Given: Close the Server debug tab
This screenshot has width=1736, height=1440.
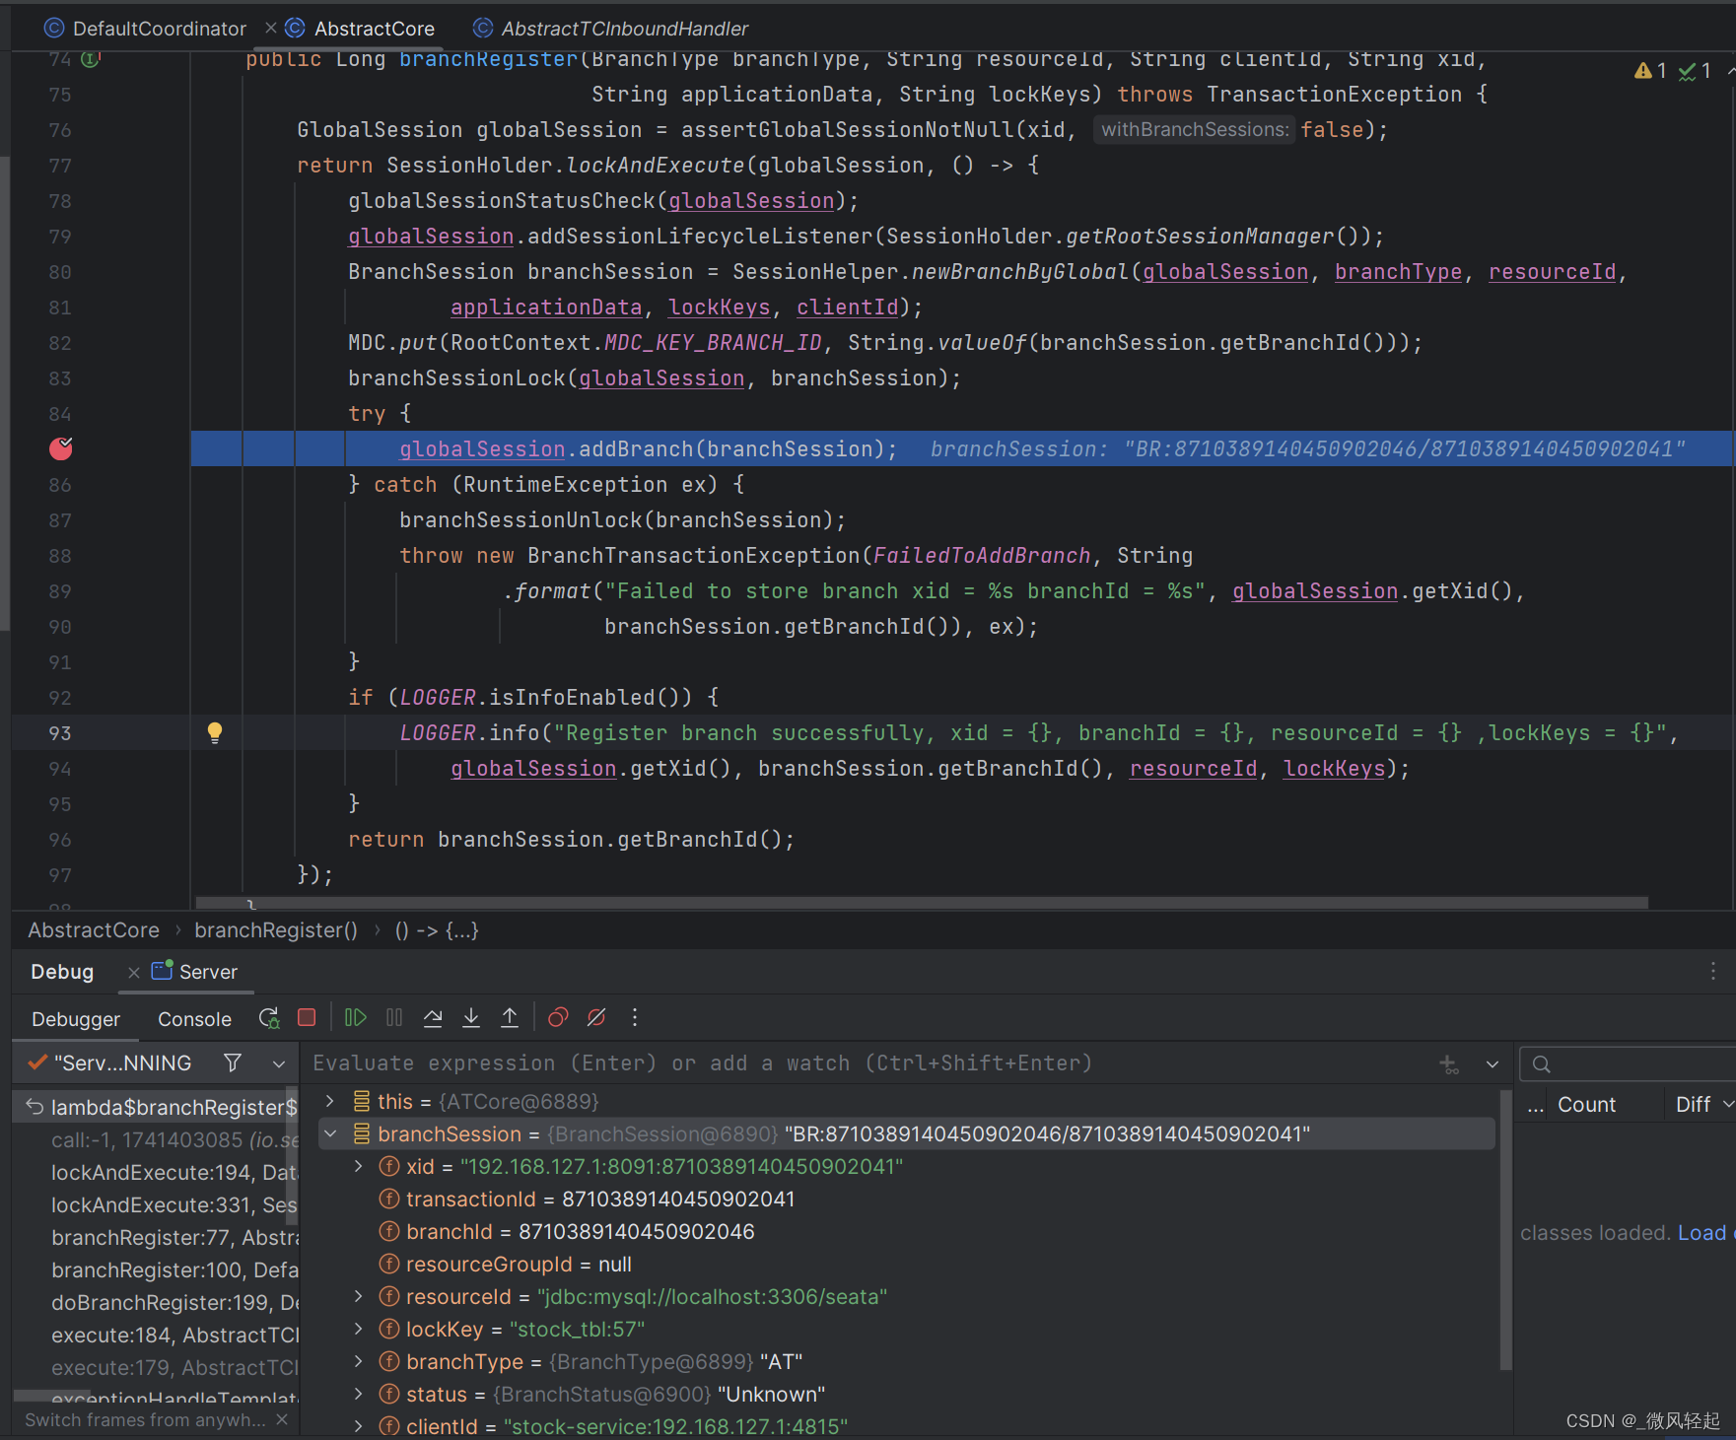Looking at the screenshot, I should (134, 972).
